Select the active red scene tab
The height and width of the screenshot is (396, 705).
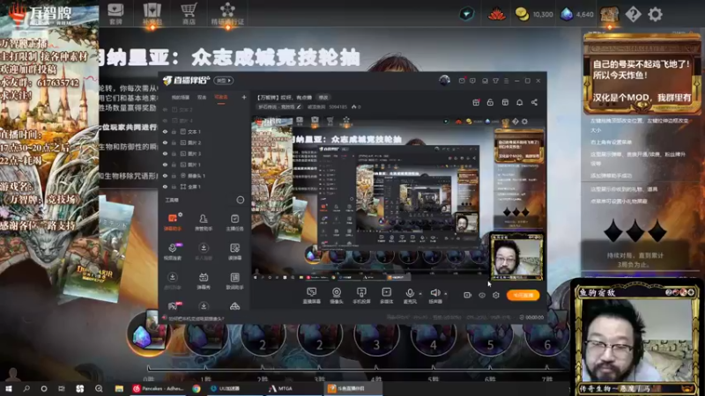(x=221, y=98)
